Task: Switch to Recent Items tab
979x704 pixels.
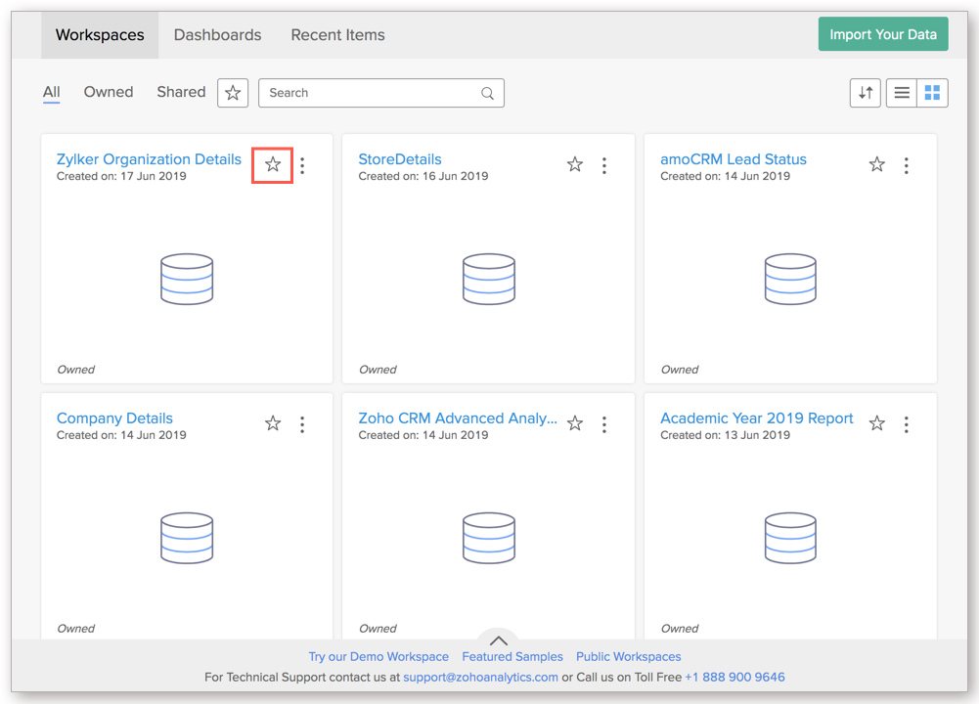Action: click(337, 35)
